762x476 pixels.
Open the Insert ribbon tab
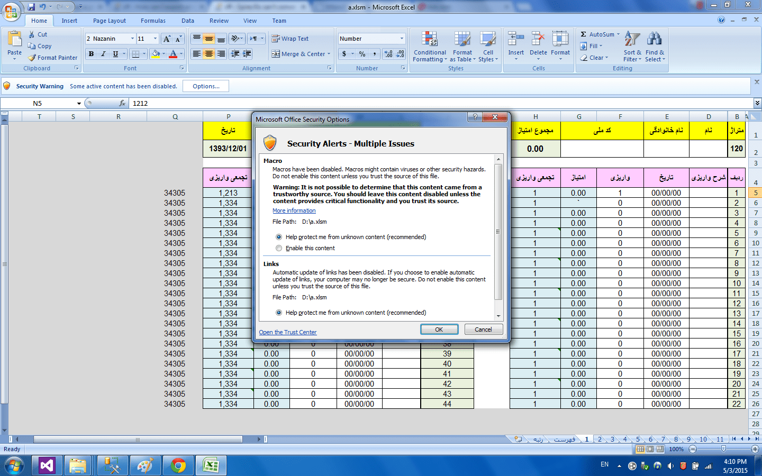click(69, 21)
